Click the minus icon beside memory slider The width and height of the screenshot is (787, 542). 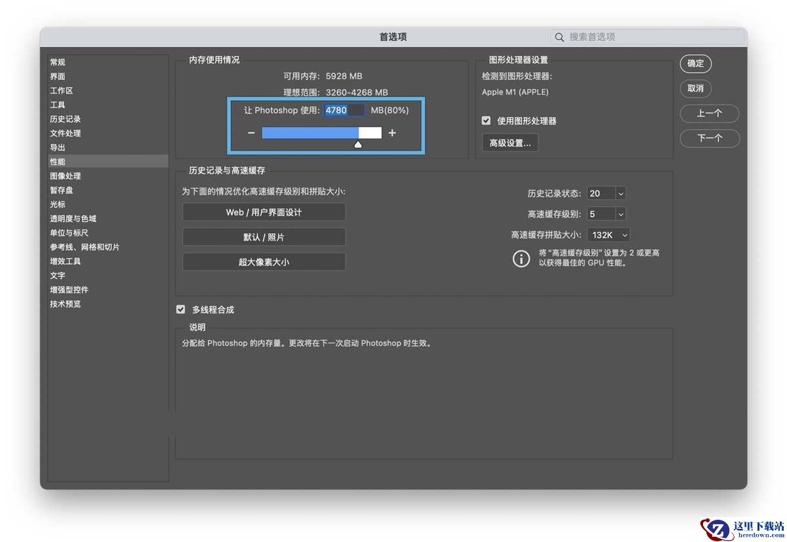click(251, 133)
